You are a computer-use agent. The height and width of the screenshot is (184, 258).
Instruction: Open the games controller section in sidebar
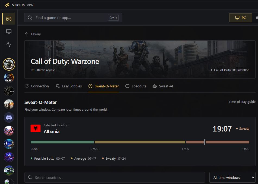(x=9, y=19)
